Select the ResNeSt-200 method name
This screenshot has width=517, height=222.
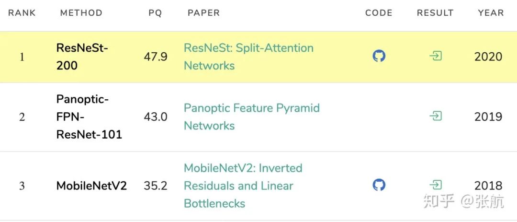click(x=82, y=57)
